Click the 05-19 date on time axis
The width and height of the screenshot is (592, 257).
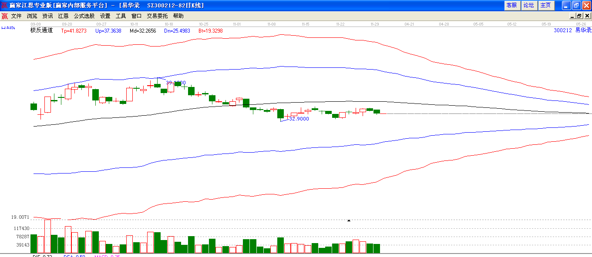(x=546, y=24)
